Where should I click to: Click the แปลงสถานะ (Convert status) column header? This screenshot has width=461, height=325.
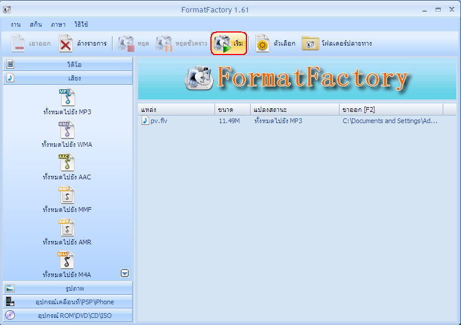[294, 110]
